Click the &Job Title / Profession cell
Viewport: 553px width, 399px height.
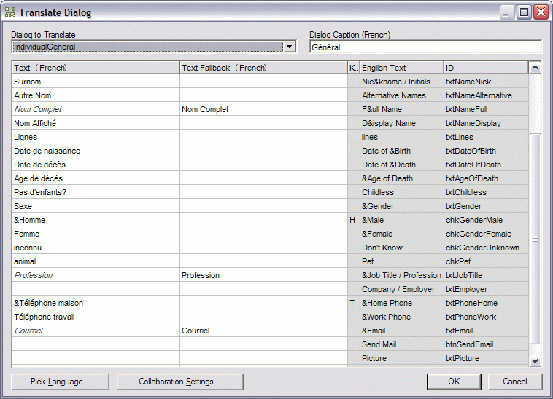click(401, 275)
